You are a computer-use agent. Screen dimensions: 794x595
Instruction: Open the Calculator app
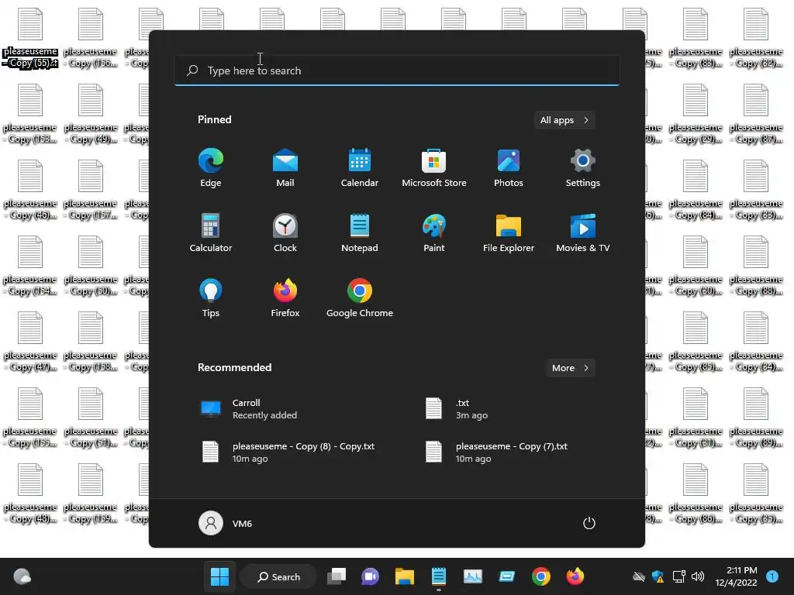[211, 232]
